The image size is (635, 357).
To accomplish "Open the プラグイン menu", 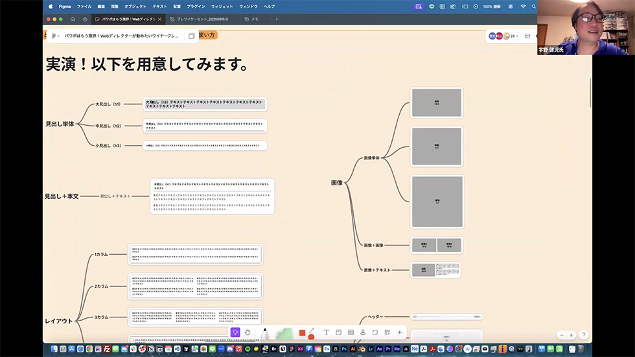I will [196, 6].
